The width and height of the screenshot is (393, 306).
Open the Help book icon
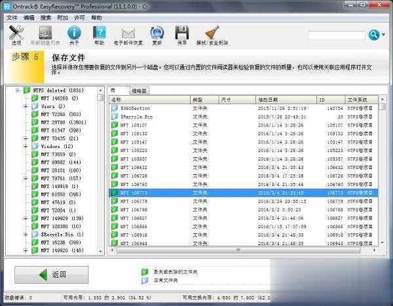100,33
